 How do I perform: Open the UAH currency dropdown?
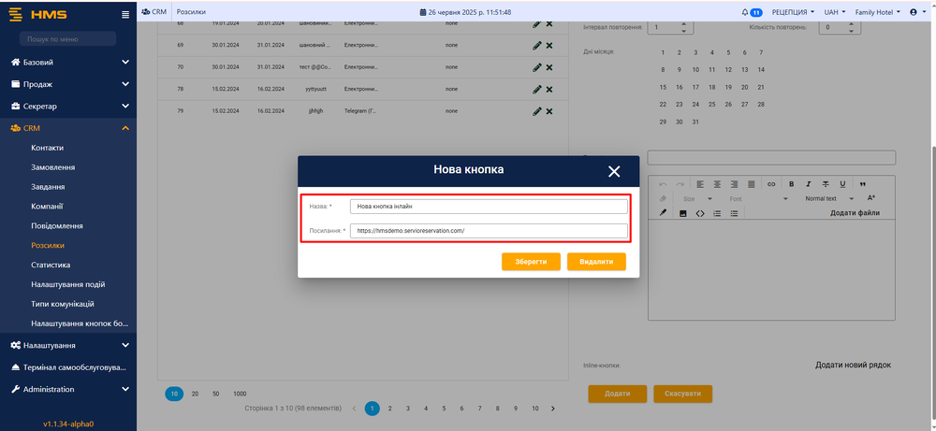click(834, 12)
